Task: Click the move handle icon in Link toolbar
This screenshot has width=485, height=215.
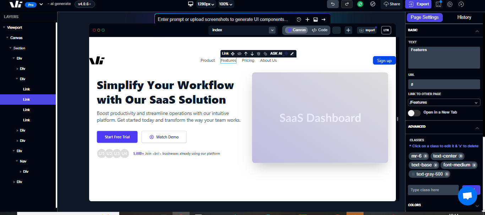Action: point(233,54)
